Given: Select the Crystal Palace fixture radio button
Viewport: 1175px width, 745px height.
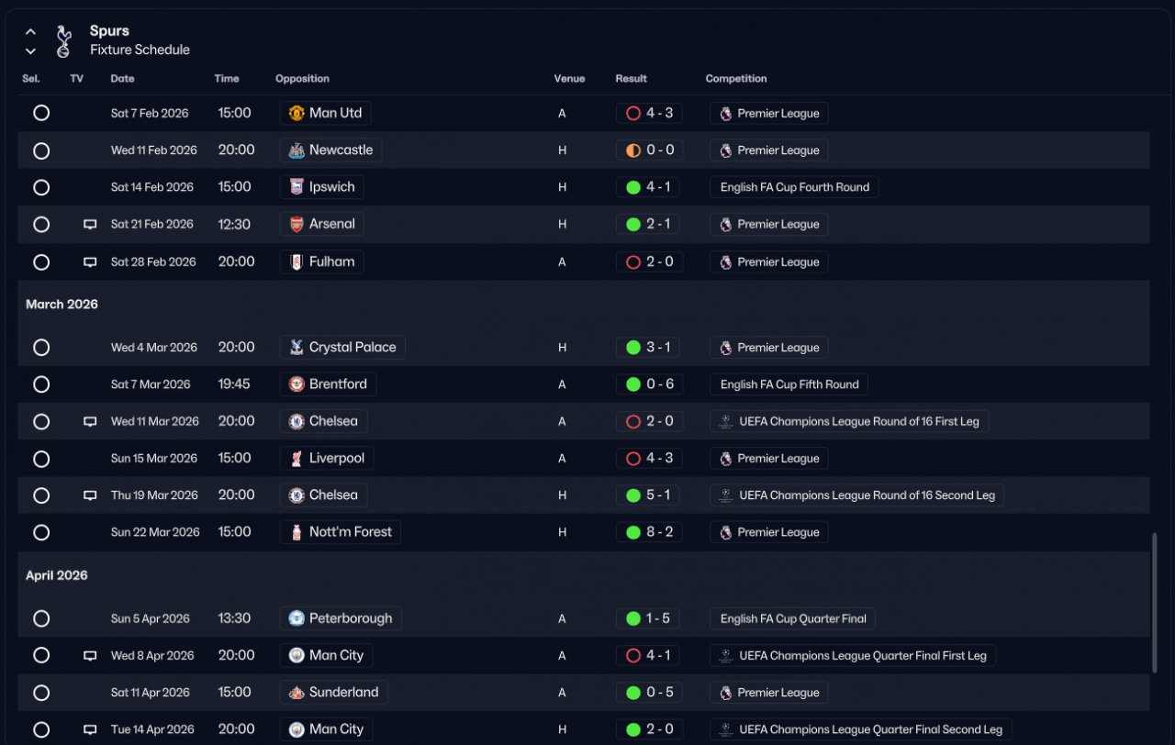Looking at the screenshot, I should 41,348.
